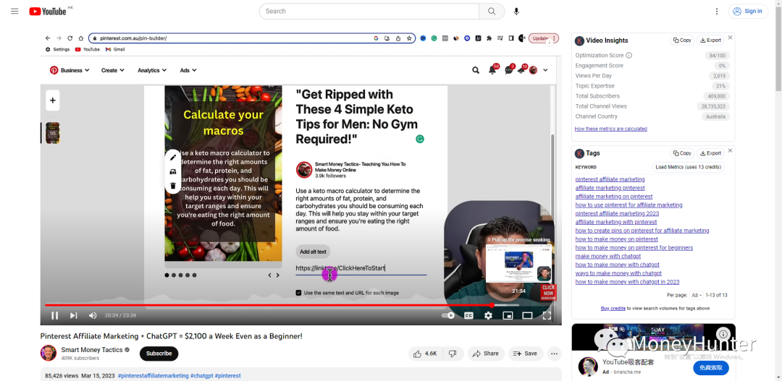Click the search magnifier button
The width and height of the screenshot is (782, 381).
(492, 11)
